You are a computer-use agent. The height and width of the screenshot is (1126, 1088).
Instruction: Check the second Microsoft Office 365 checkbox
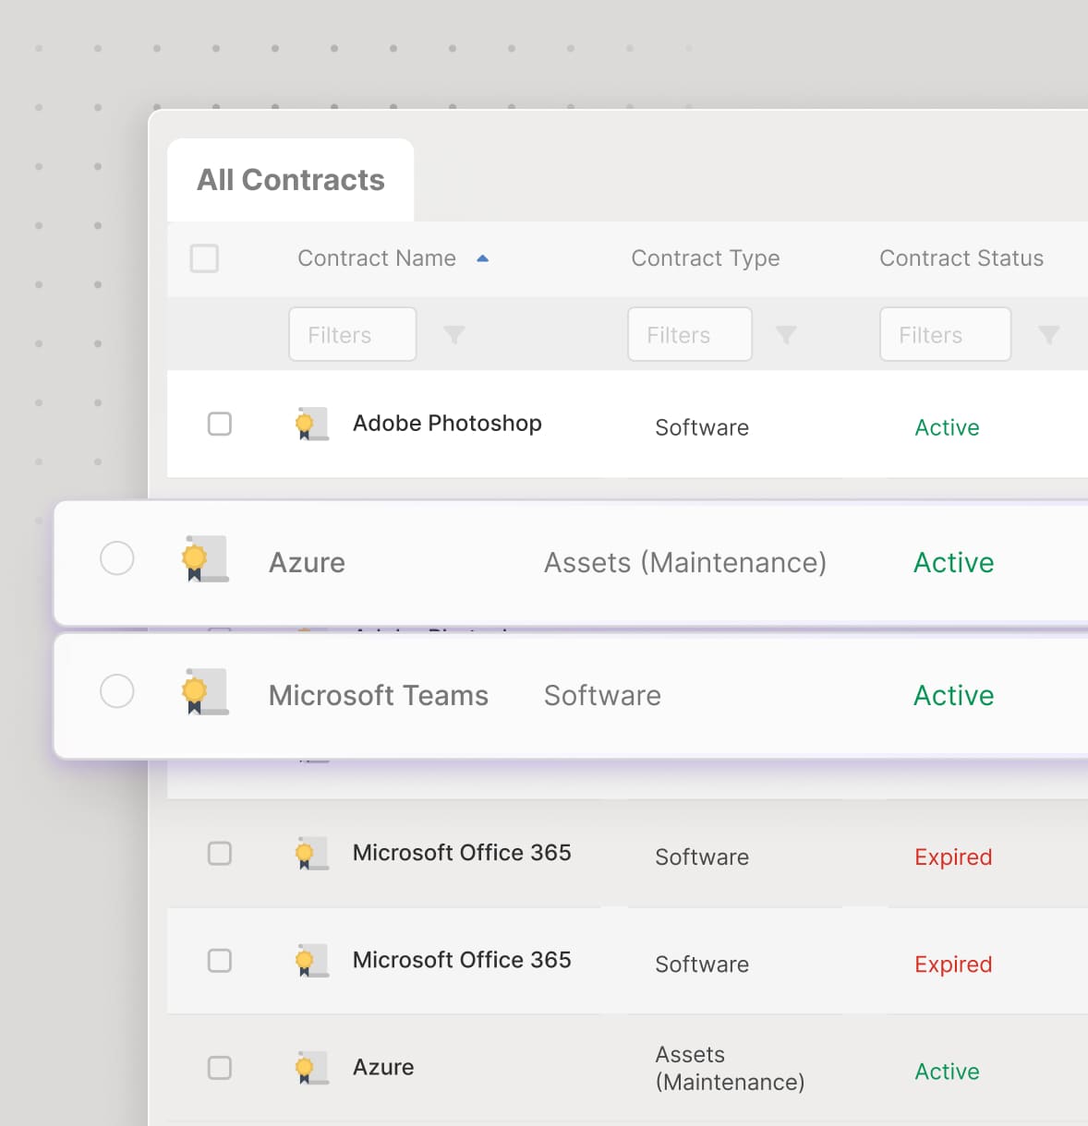(220, 961)
